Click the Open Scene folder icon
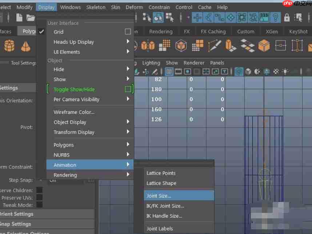 (x=31, y=18)
